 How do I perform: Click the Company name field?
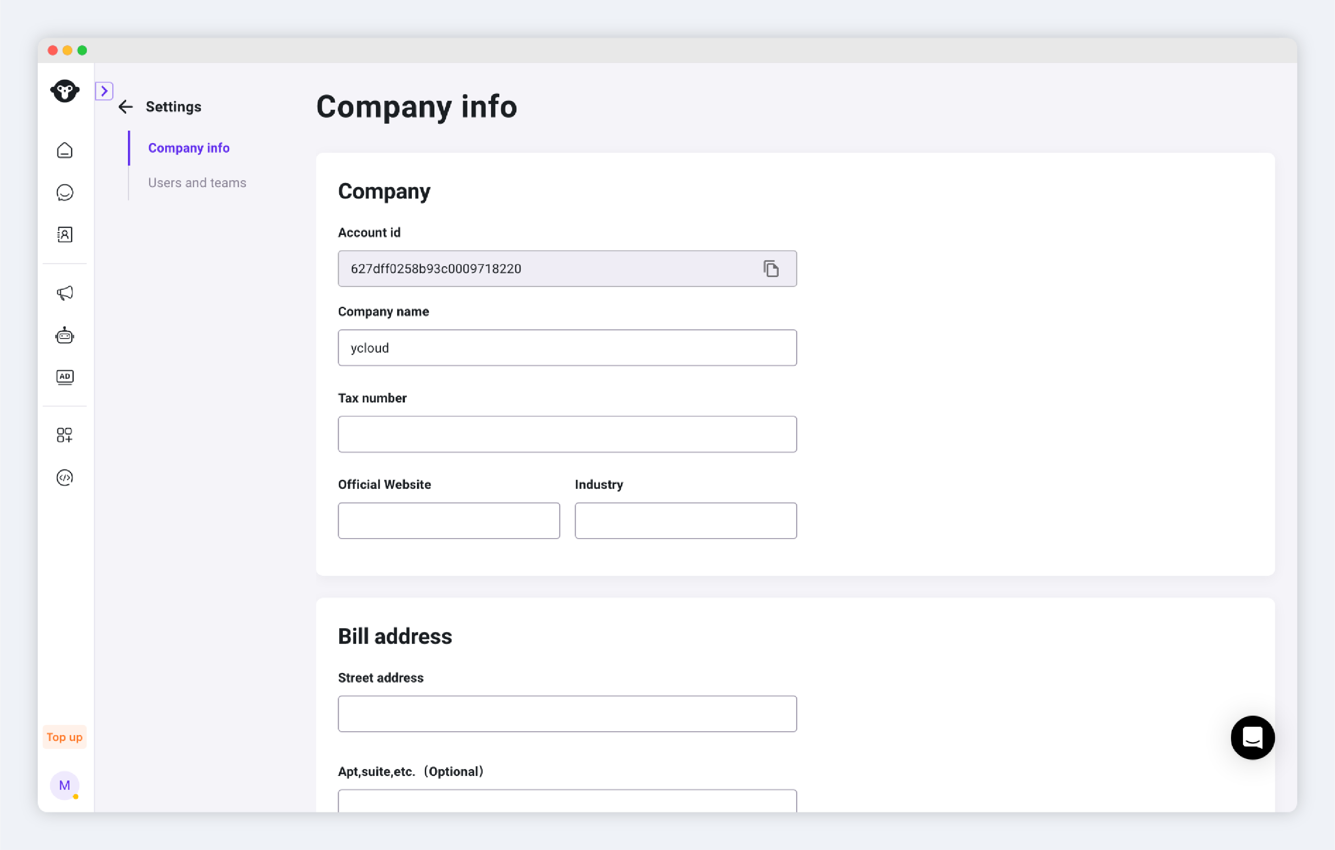pos(567,348)
